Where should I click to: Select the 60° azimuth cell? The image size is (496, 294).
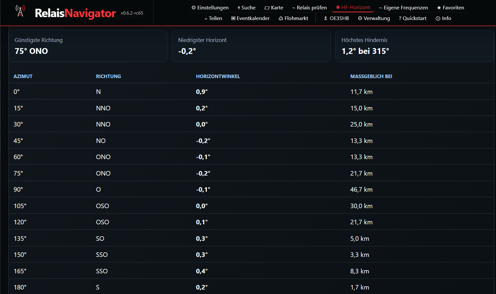18,157
